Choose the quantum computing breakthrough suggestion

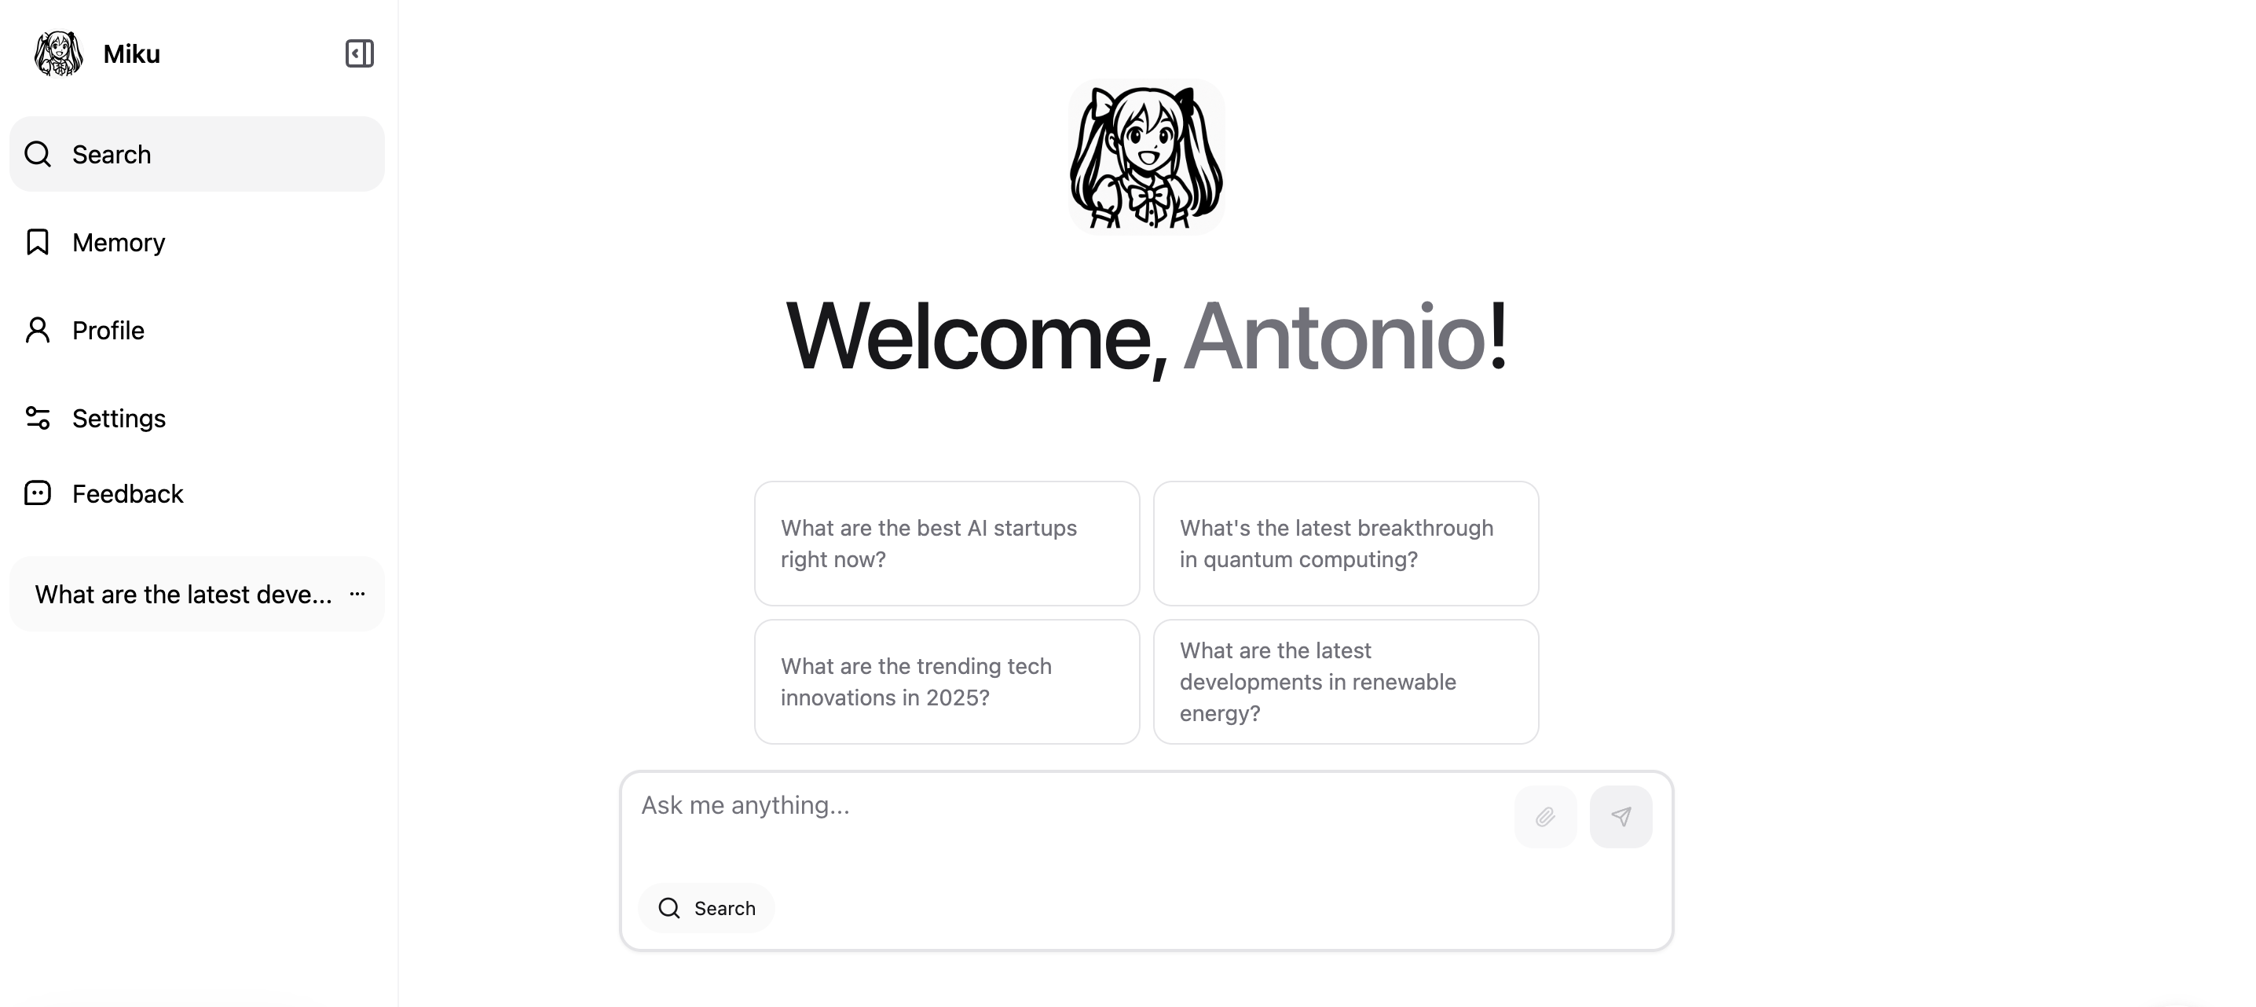1346,544
